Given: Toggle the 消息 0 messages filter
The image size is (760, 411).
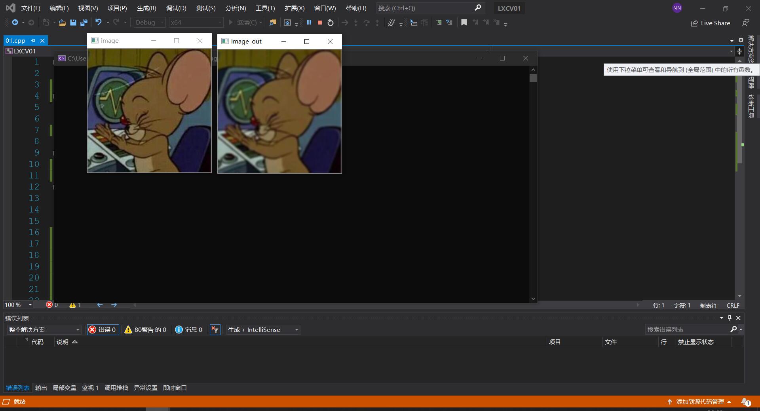Looking at the screenshot, I should tap(189, 330).
